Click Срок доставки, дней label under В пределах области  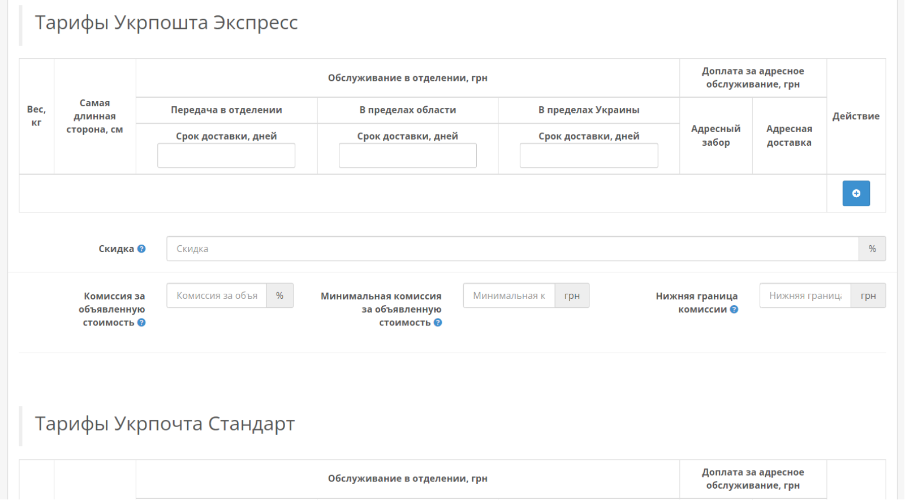tap(408, 136)
